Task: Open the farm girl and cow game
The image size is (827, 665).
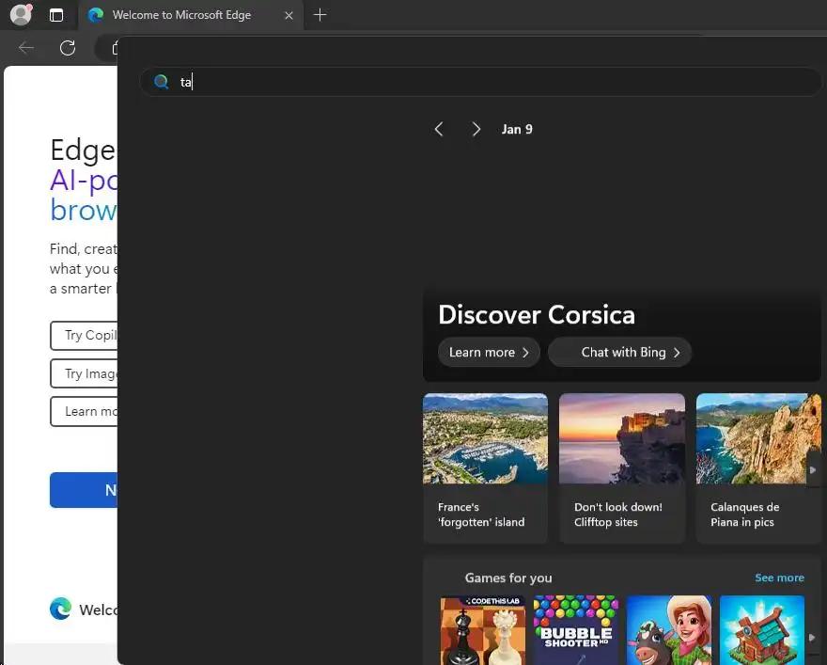Action: [x=669, y=630]
